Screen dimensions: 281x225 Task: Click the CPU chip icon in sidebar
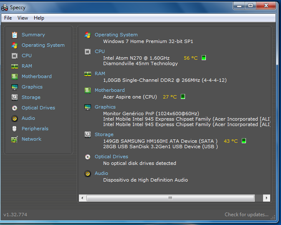click(x=15, y=56)
